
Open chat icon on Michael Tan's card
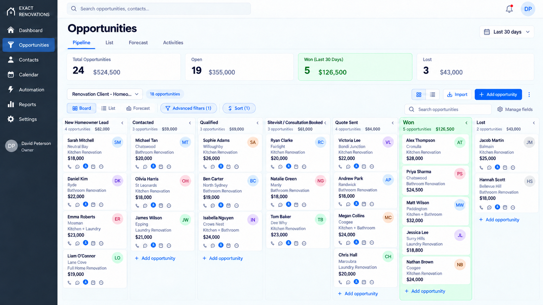145,167
